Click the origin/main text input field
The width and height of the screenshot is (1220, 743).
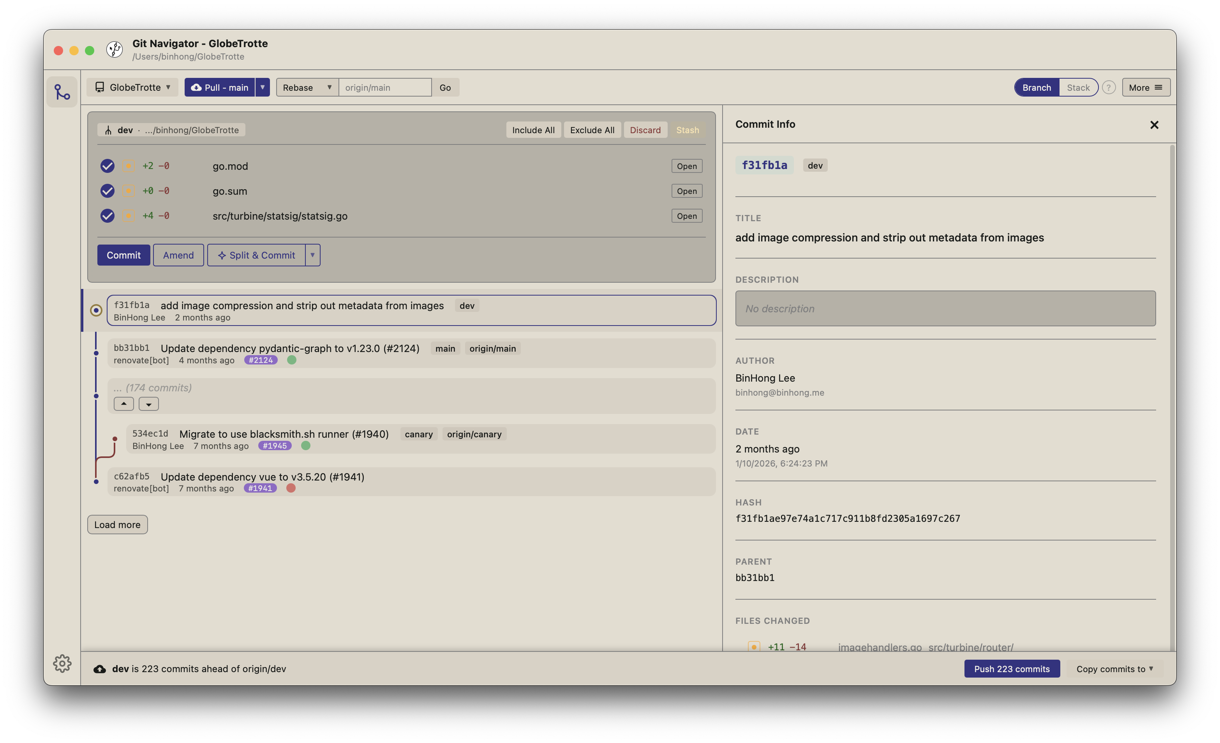point(385,87)
